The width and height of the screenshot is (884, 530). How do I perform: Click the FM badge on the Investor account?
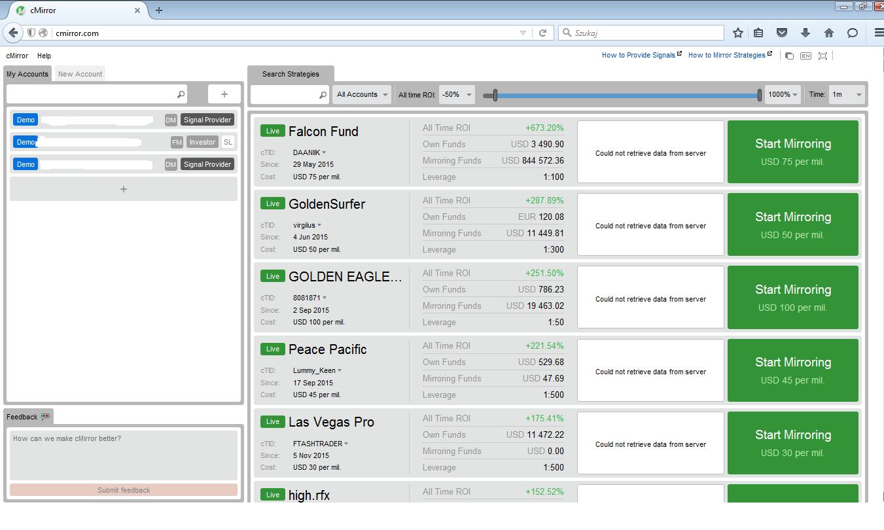pyautogui.click(x=177, y=142)
